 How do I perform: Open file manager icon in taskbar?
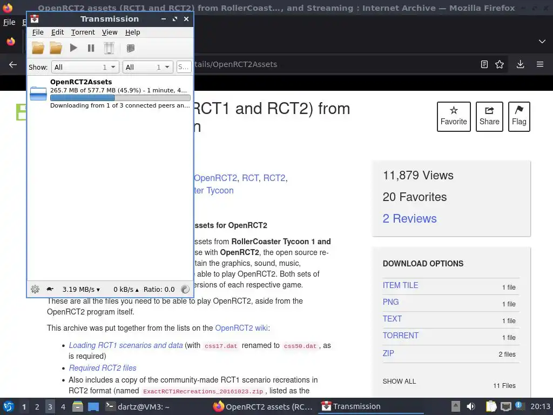(78, 406)
